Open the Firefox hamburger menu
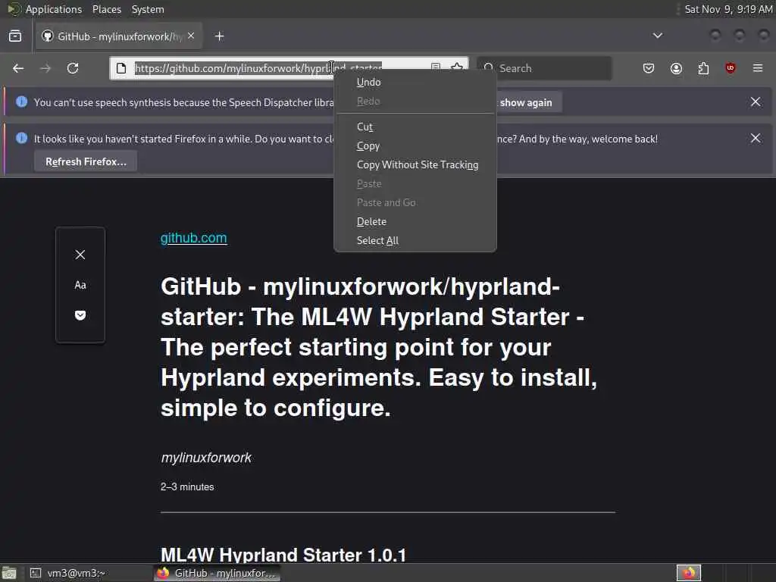Screen dimensions: 776x582 (x=758, y=68)
